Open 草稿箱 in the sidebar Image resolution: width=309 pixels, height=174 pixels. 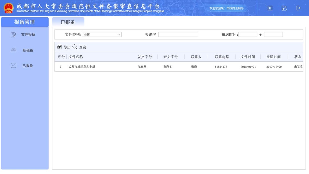coord(28,50)
